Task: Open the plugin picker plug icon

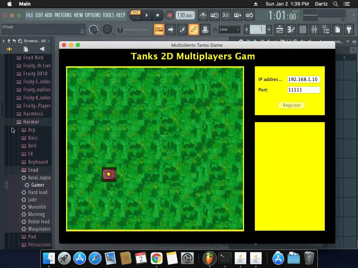Action: pos(349,29)
